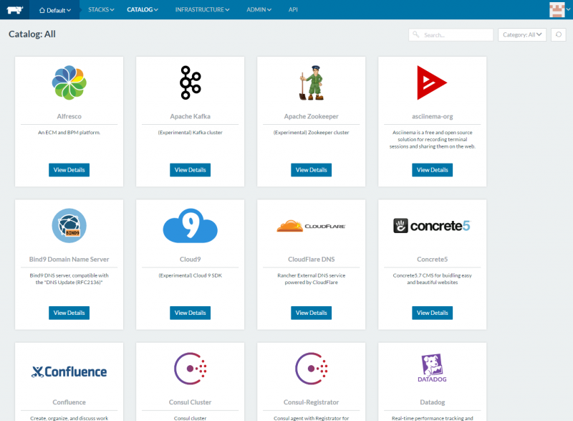This screenshot has height=421, width=573.
Task: Click the Consul-Registrator logo
Action: click(x=312, y=369)
